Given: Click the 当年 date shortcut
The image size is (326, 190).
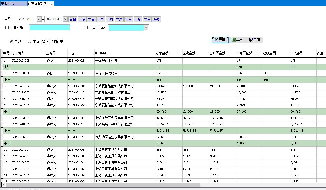Looking at the screenshot, I should pos(128,20).
